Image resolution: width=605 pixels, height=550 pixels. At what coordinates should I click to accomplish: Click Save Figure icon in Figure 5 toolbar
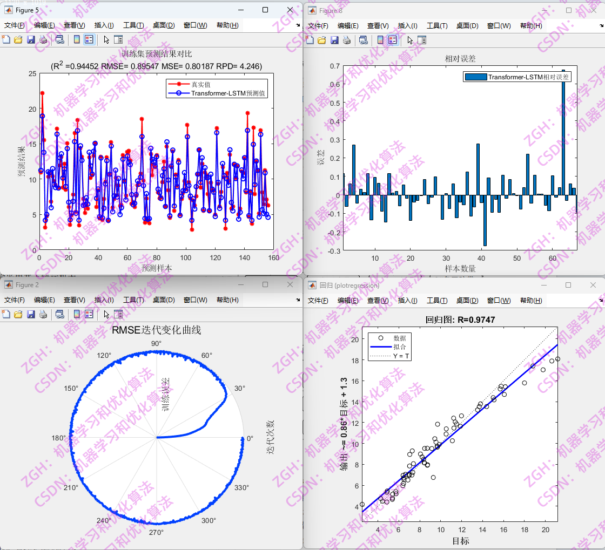(x=31, y=39)
